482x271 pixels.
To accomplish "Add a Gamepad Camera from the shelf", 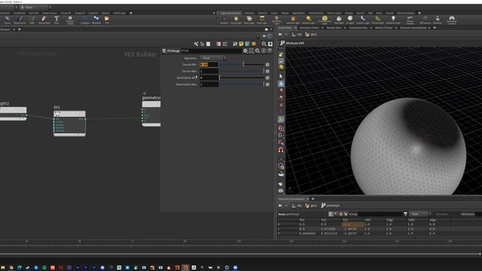I will click(x=452, y=20).
